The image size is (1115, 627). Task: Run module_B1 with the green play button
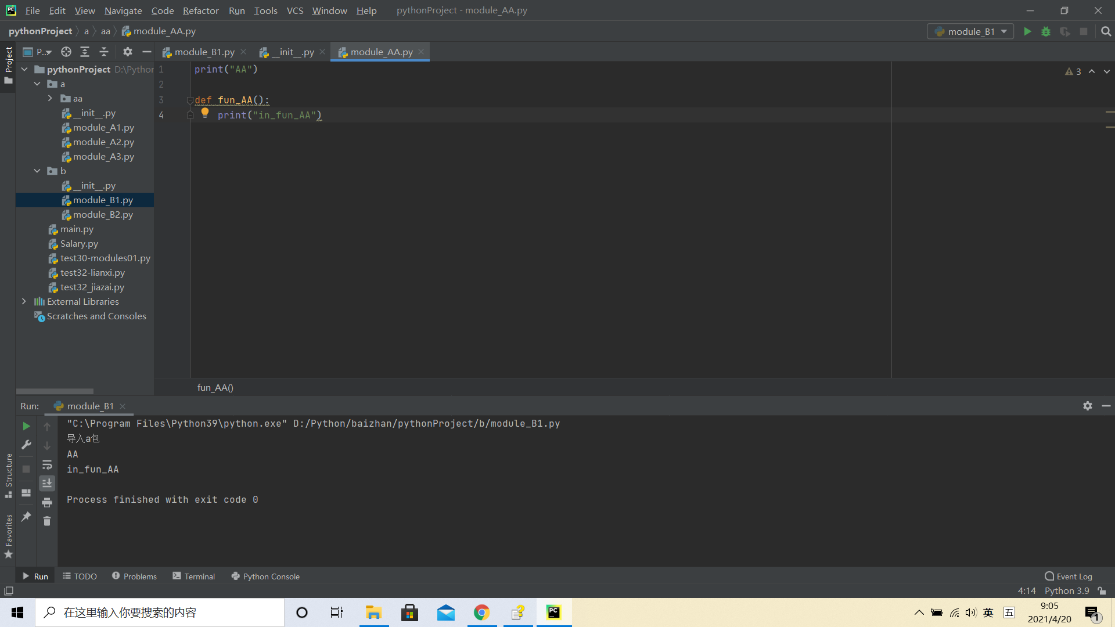[x=1027, y=31]
